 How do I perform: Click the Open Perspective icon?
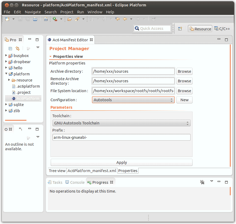[180, 28]
